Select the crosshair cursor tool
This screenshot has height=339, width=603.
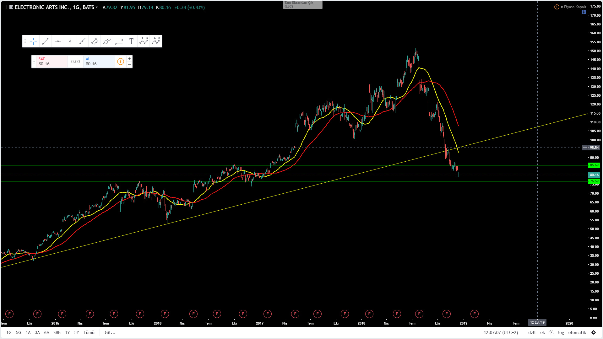pos(34,41)
